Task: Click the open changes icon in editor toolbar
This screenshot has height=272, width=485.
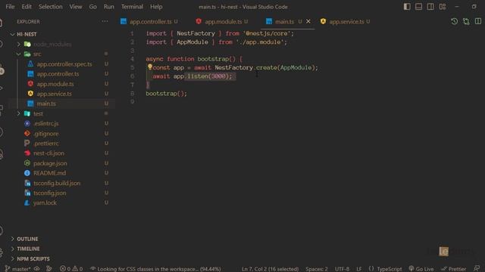Action: [x=466, y=21]
